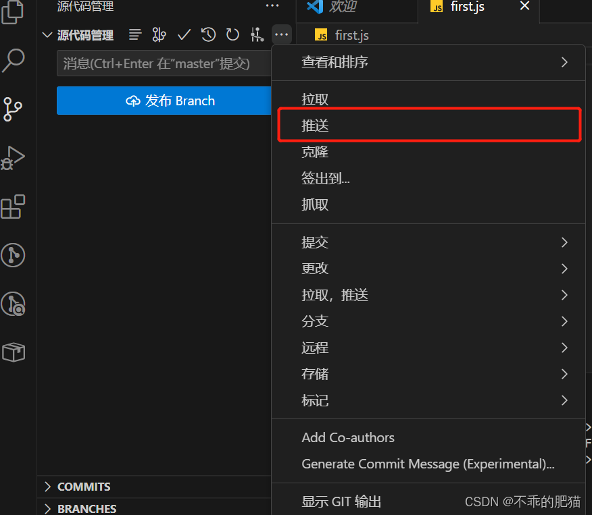Click the ellipsis at top of source control panel
This screenshot has height=515, width=592.
(272, 5)
